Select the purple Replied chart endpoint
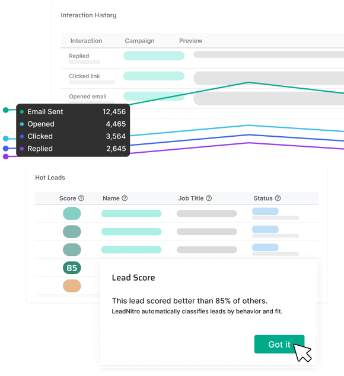 point(6,156)
